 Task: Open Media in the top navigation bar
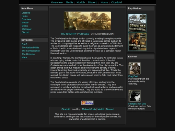pyautogui.click(x=69, y=2)
